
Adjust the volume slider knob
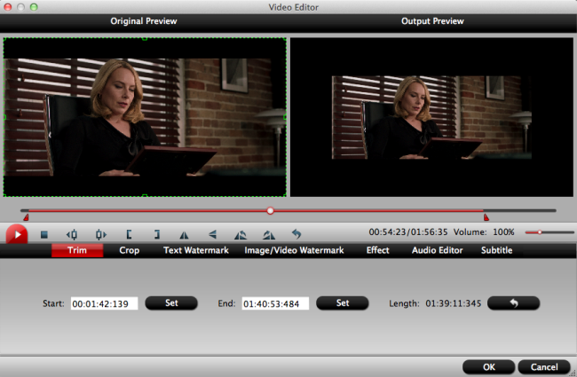[x=540, y=232]
